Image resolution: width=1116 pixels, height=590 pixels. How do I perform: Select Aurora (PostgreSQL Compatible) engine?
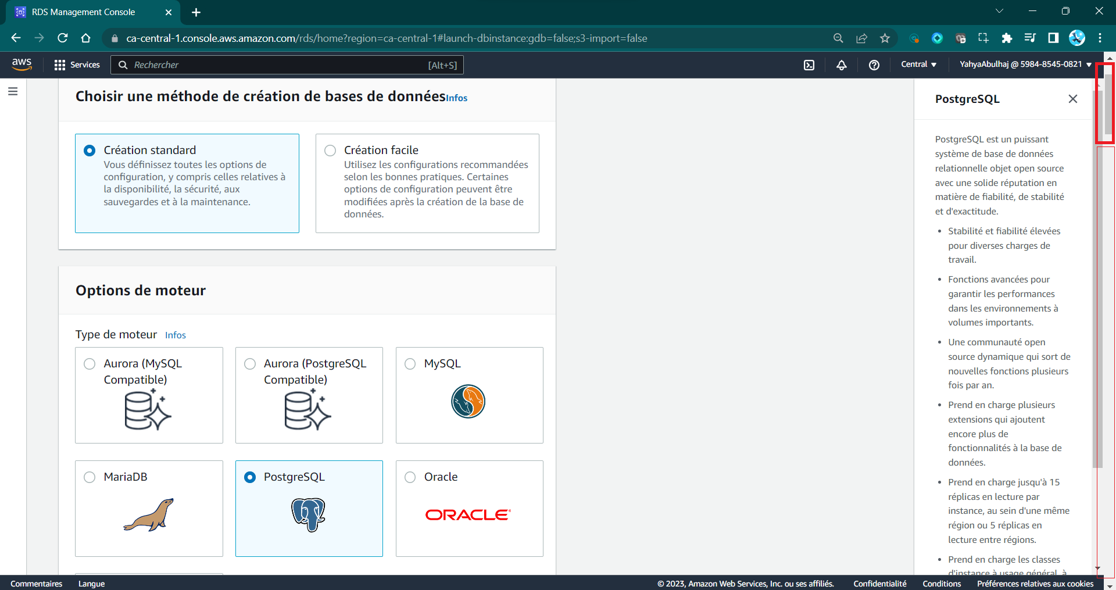(309, 395)
